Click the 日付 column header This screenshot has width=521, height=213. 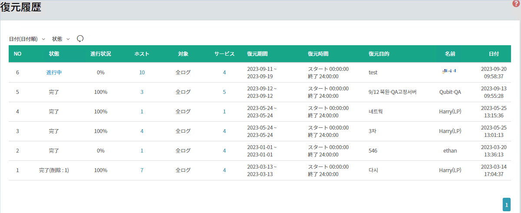click(x=494, y=54)
